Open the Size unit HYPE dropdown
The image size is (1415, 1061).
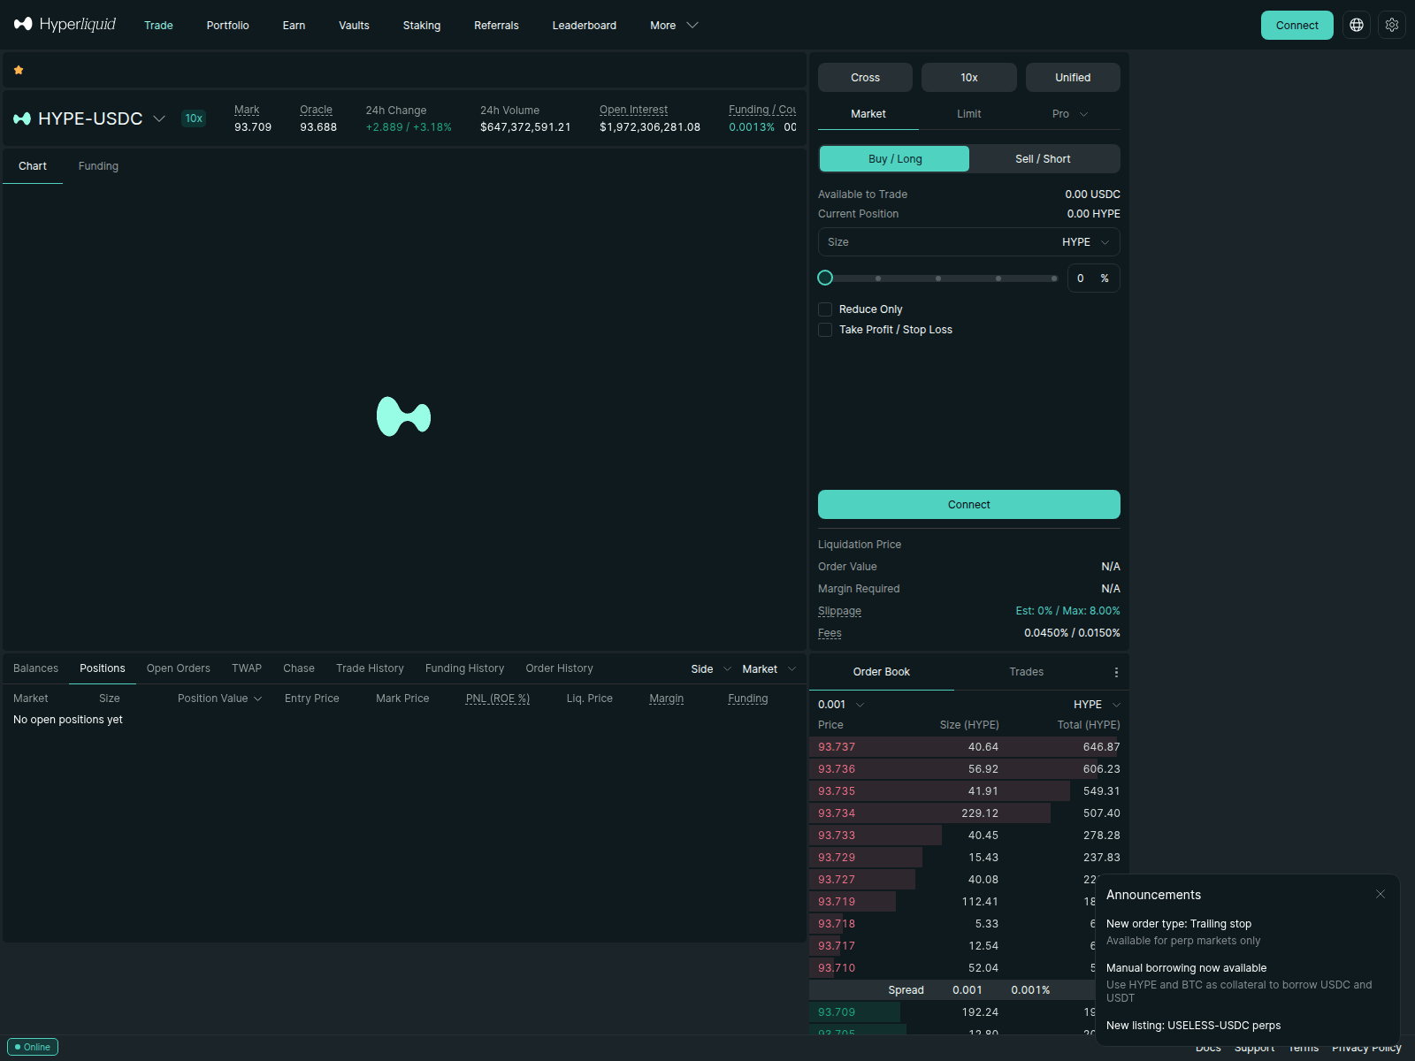point(1086,242)
